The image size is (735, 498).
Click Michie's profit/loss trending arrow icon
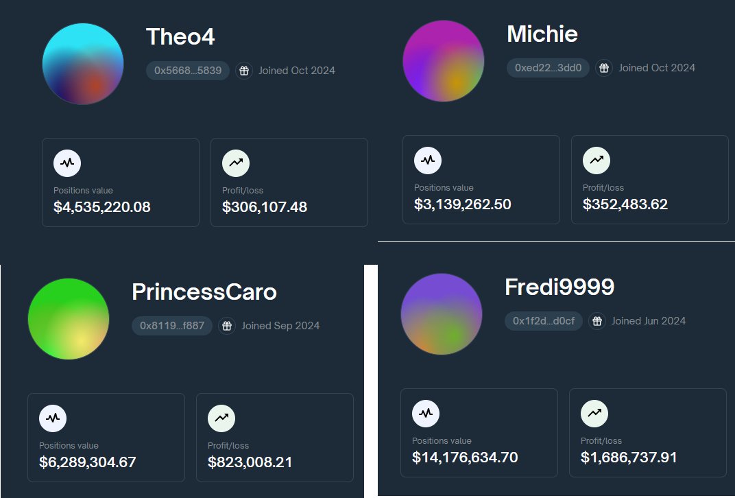coord(597,161)
